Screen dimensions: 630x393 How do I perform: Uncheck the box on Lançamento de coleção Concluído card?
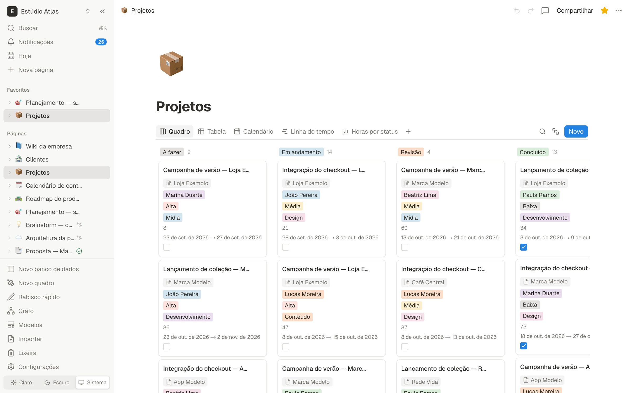tap(523, 247)
